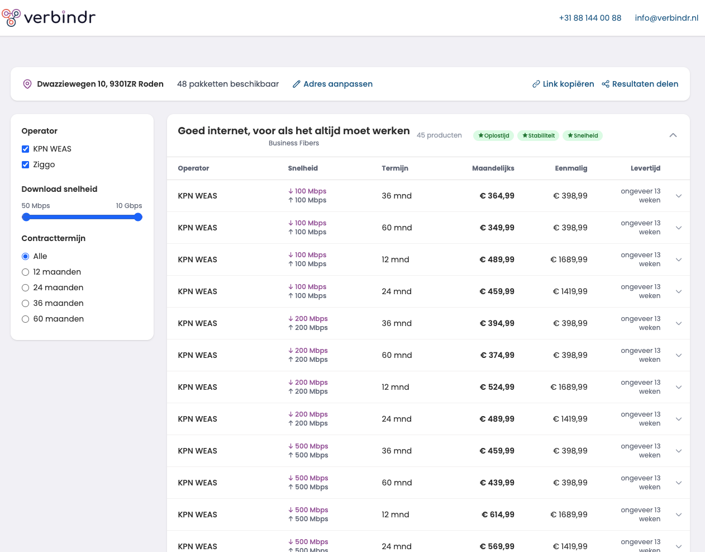This screenshot has width=705, height=552.
Task: Click the Oplostijd star badge
Action: pyautogui.click(x=494, y=135)
